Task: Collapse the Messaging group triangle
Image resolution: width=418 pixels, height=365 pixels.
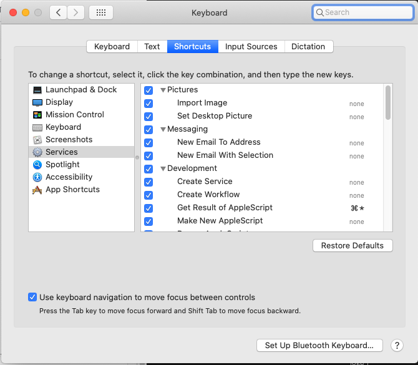Action: click(x=163, y=130)
